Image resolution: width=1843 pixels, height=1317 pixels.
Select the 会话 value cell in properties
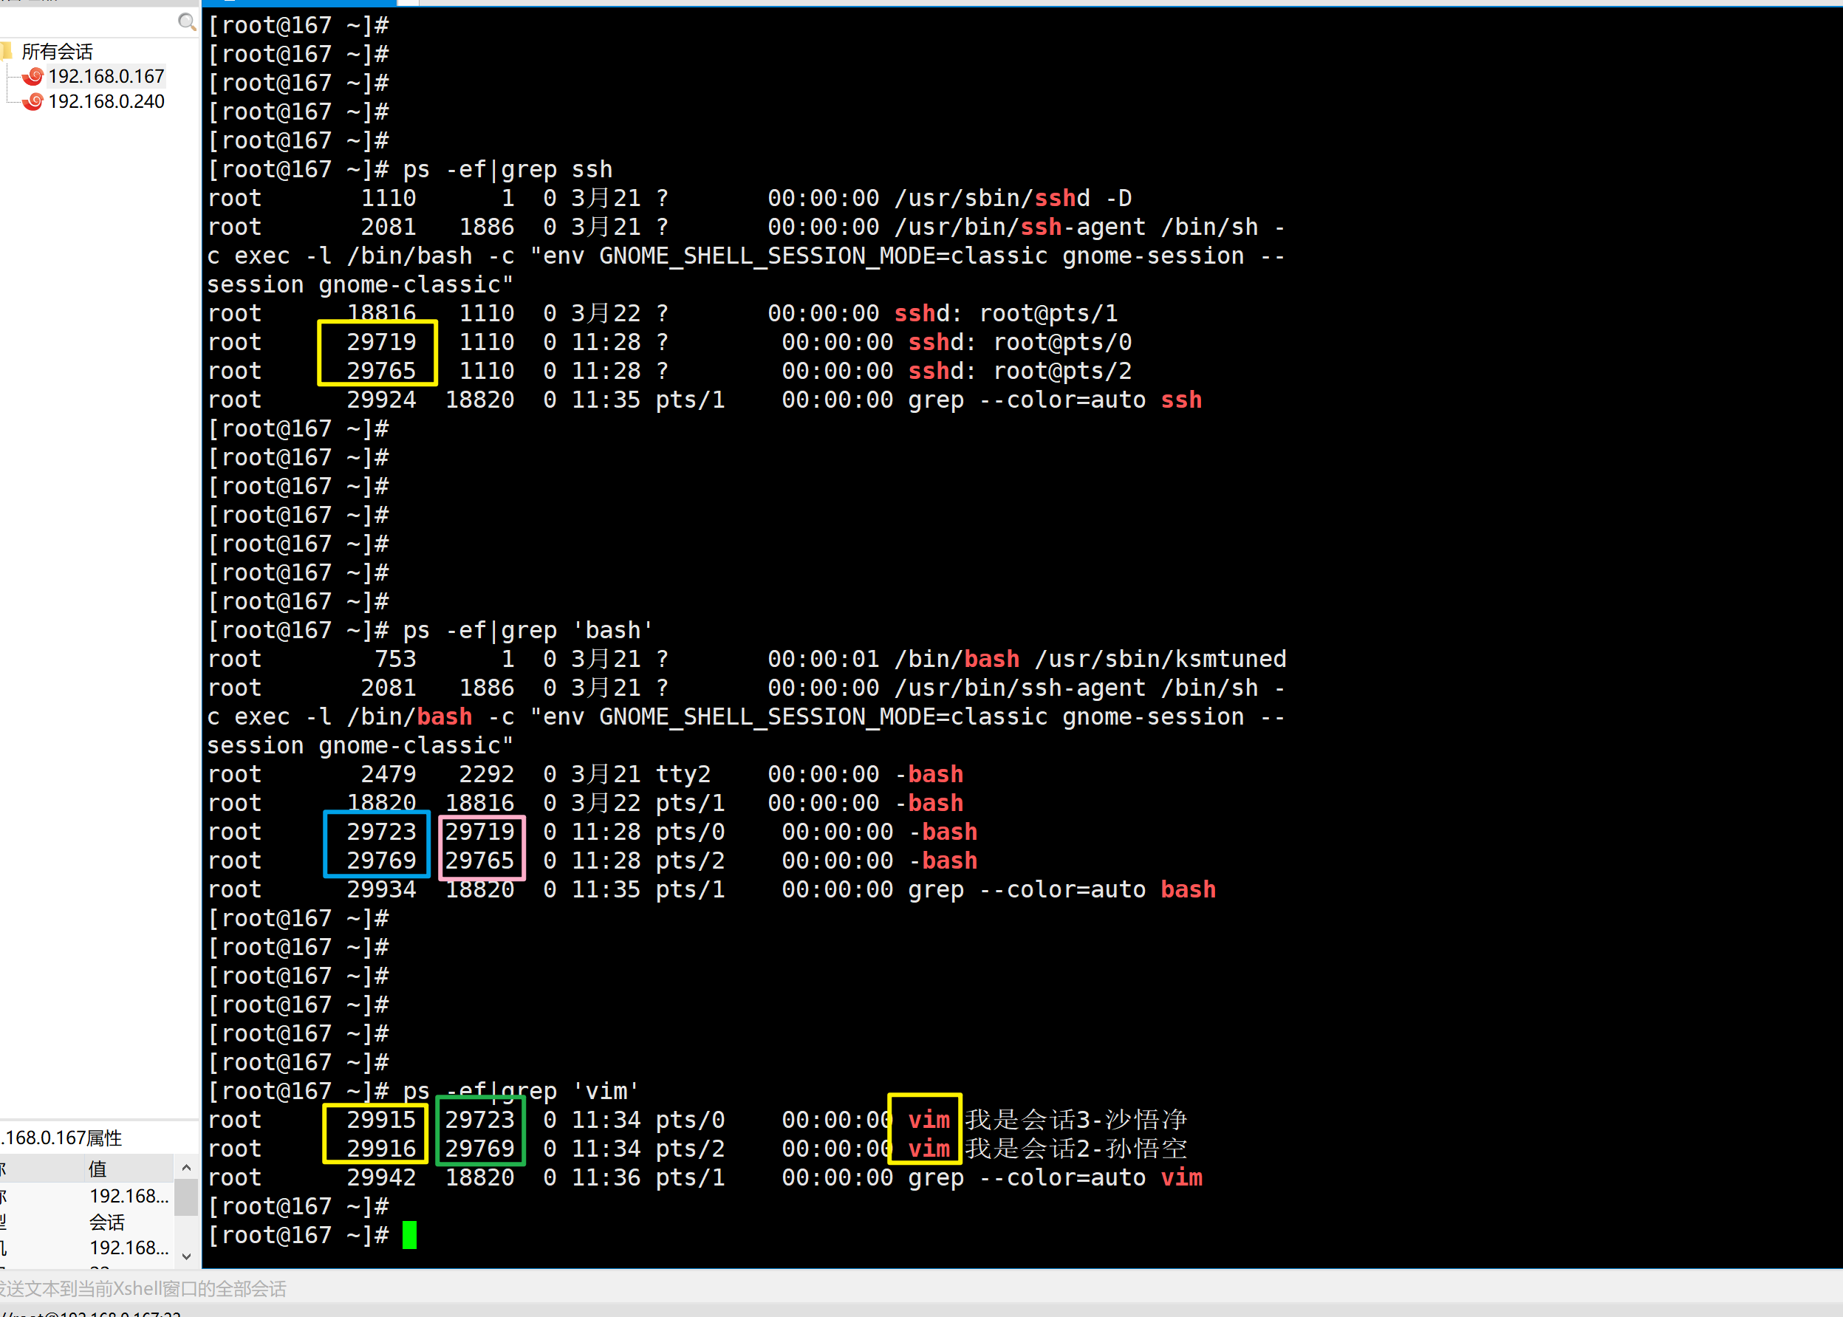pos(107,1222)
